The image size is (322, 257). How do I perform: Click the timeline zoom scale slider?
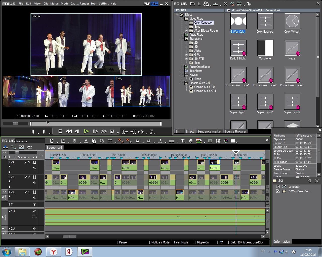(x=17, y=152)
